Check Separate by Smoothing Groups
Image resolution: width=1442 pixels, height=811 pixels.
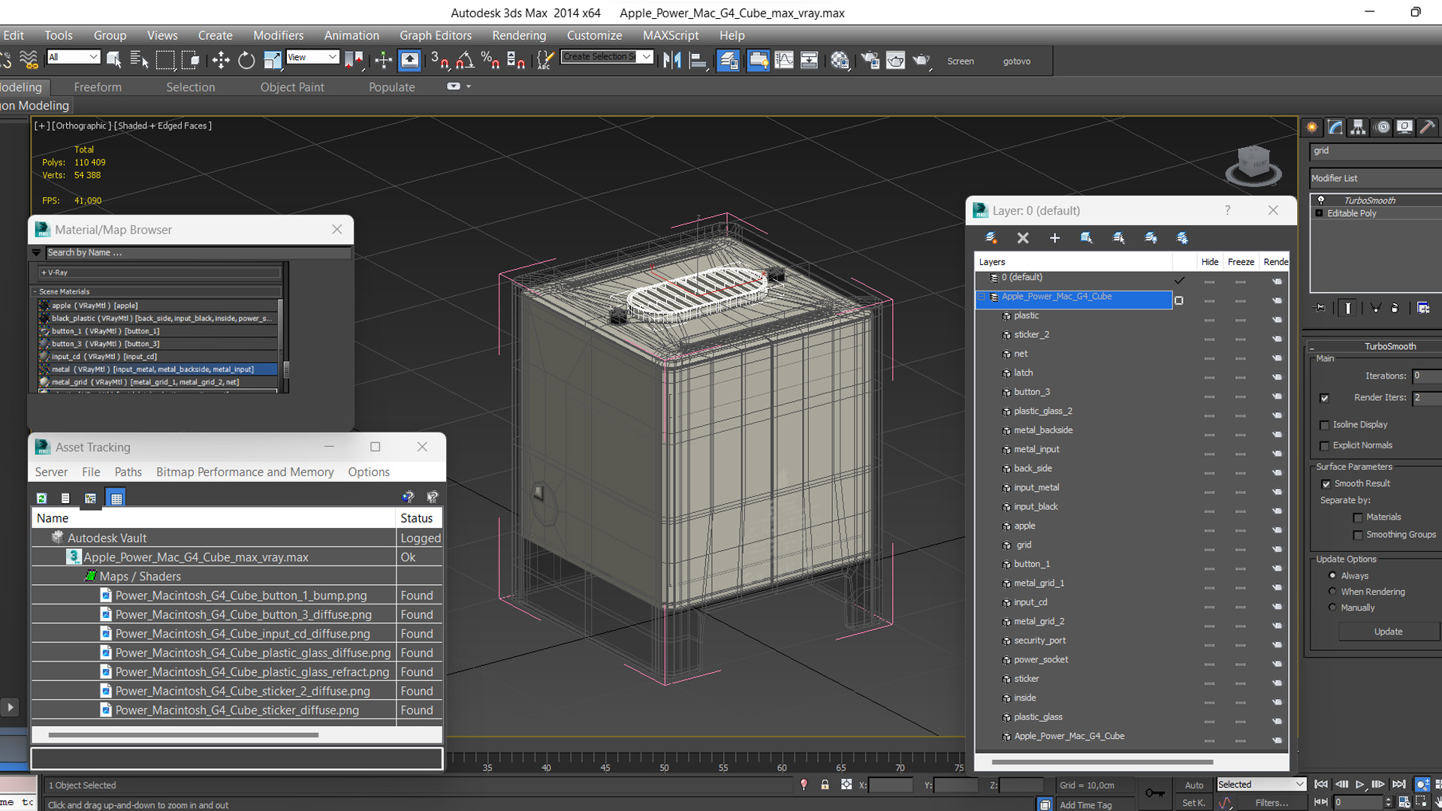pyautogui.click(x=1358, y=535)
